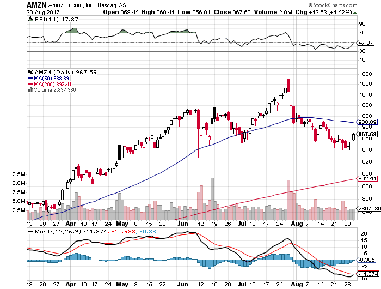Click the Close 967.59 header value
The image size is (381, 289).
tap(232, 12)
